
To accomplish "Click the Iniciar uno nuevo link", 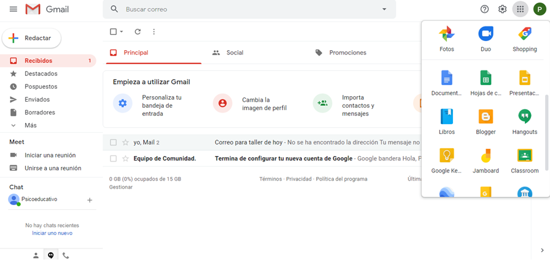I will pyautogui.click(x=52, y=233).
